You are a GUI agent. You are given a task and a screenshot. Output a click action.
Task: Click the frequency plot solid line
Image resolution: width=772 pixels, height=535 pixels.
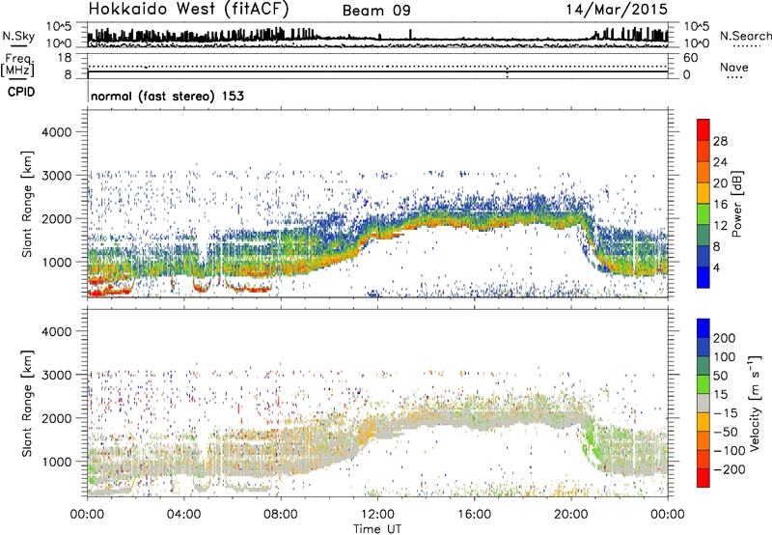coord(377,71)
